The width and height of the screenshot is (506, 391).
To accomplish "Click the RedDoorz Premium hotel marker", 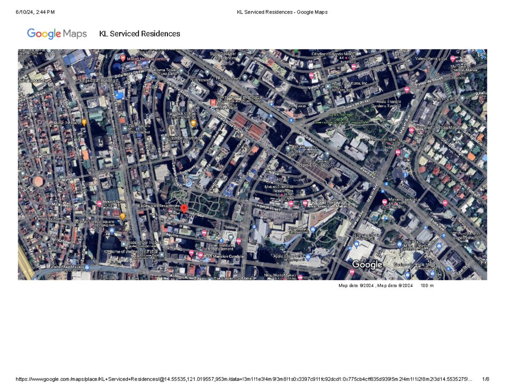I will pyautogui.click(x=304, y=203).
